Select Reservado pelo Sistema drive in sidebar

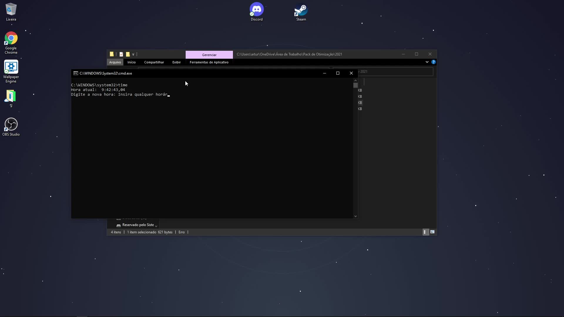[138, 225]
